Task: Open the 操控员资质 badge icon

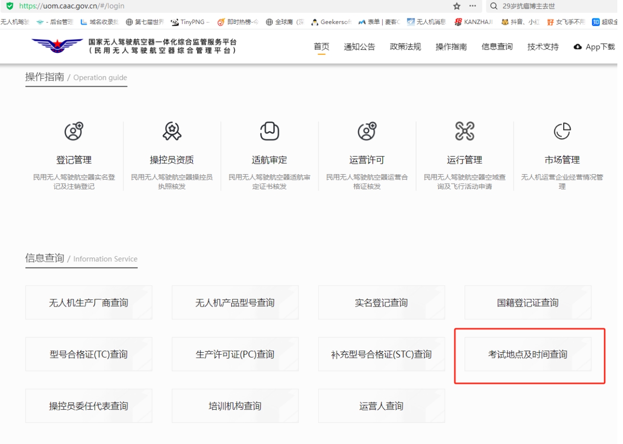Action: [x=172, y=131]
